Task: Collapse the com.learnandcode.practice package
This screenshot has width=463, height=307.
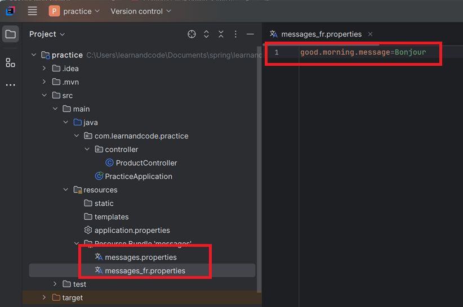Action: [x=77, y=136]
